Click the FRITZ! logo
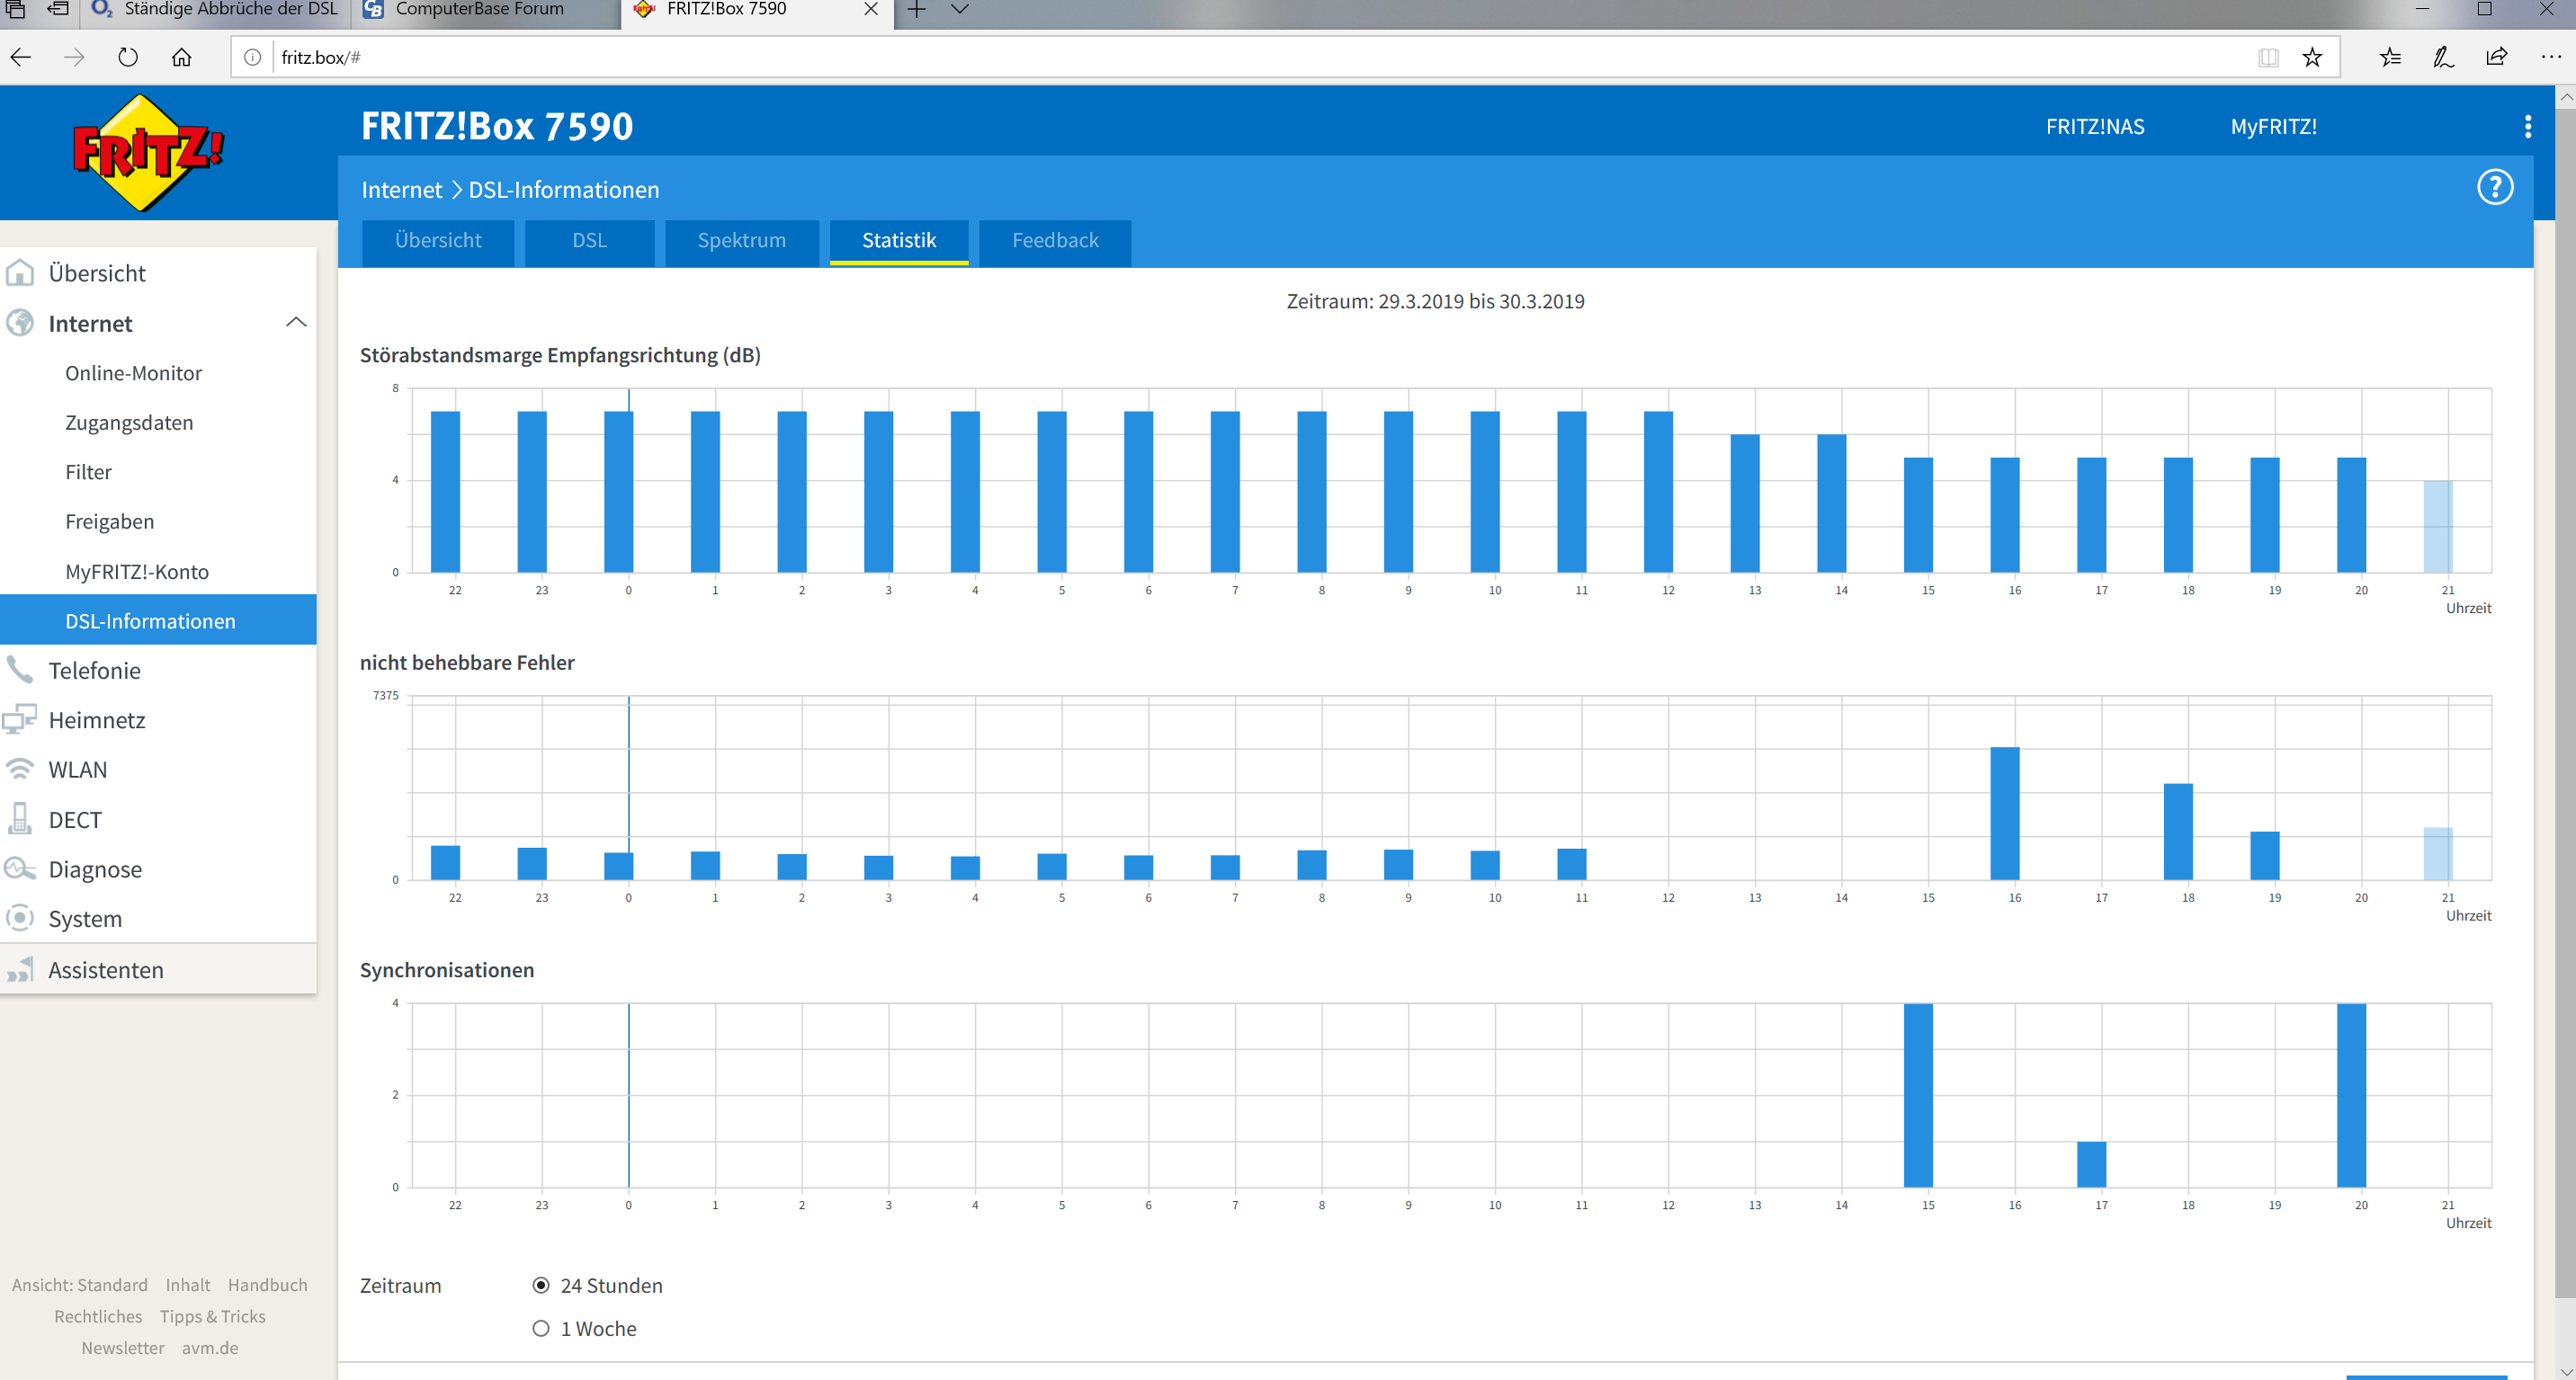This screenshot has height=1380, width=2576. click(x=148, y=153)
